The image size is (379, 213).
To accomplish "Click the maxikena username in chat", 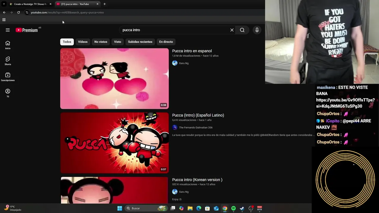I will coord(326,88).
